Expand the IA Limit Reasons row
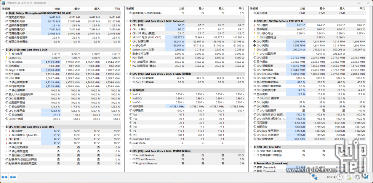This screenshot has width=373, height=183. tap(130, 155)
